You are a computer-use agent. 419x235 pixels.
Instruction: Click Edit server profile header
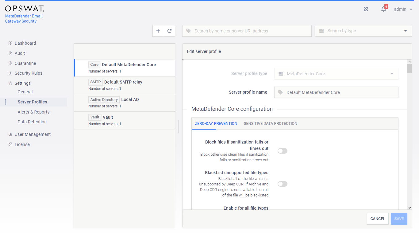click(x=204, y=51)
